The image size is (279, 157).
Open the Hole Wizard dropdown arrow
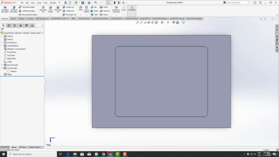click(x=51, y=15)
